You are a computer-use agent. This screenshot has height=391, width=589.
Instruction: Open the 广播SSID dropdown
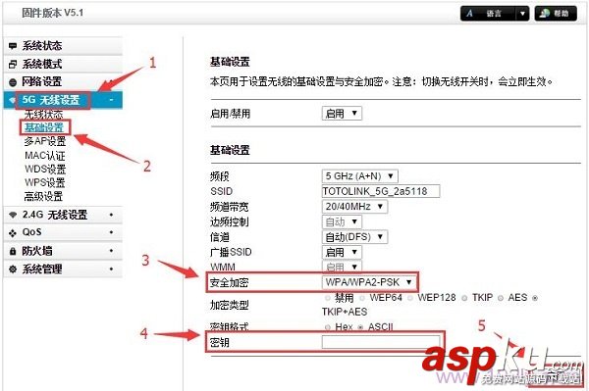(342, 252)
